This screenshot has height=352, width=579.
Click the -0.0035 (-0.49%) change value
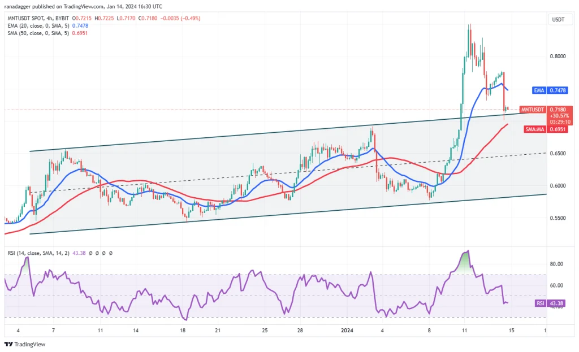coord(180,18)
